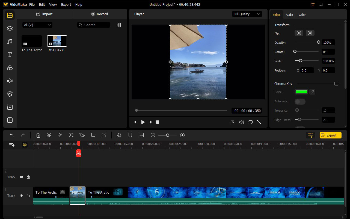Pick the Chroma Key green color swatch
Image resolution: width=350 pixels, height=219 pixels.
[301, 92]
